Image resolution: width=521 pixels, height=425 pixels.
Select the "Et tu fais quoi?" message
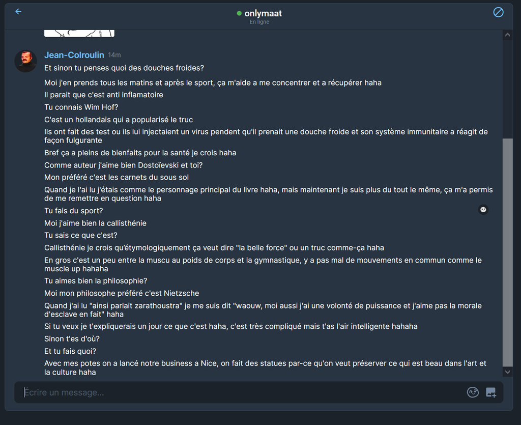pyautogui.click(x=70, y=351)
